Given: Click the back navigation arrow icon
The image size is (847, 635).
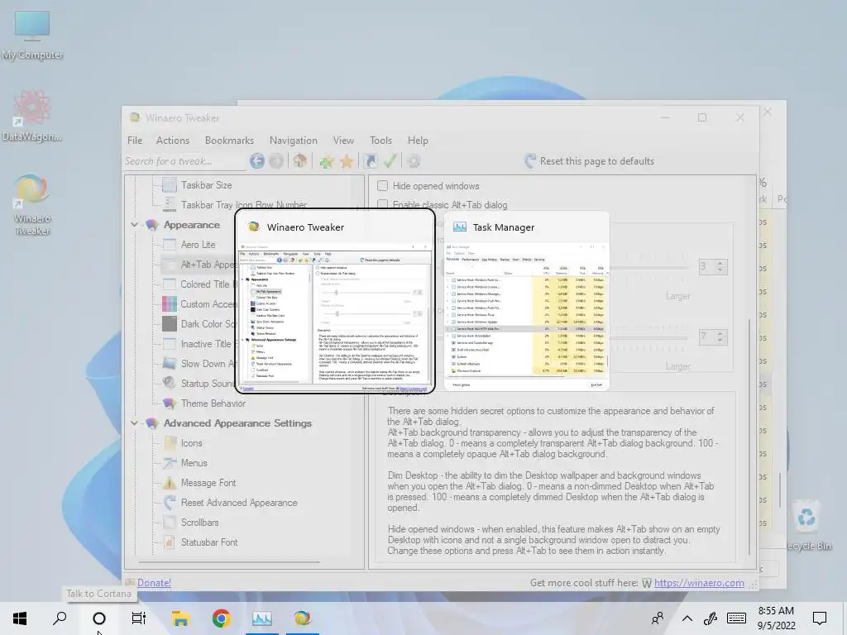Looking at the screenshot, I should point(257,161).
